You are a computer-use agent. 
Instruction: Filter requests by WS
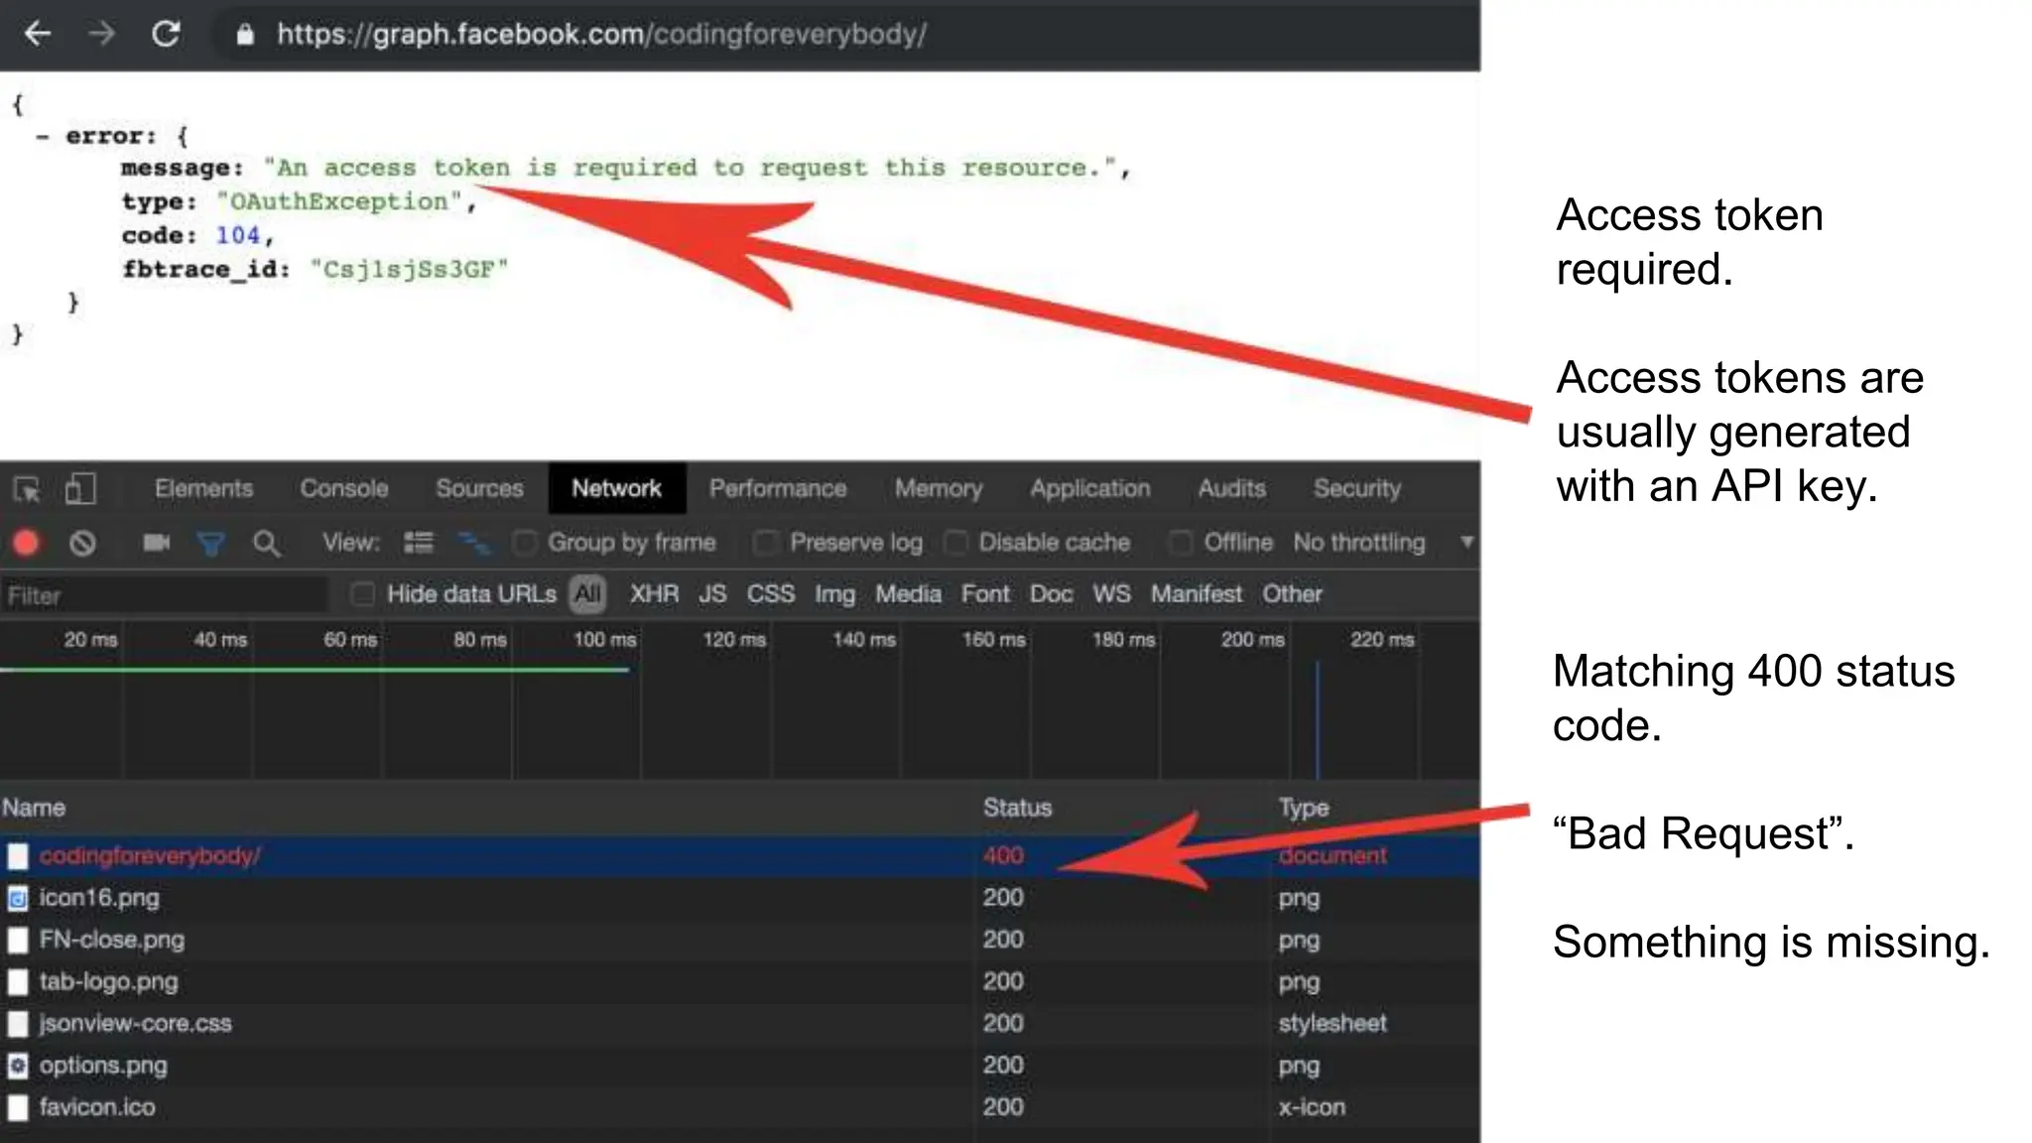[x=1111, y=594]
